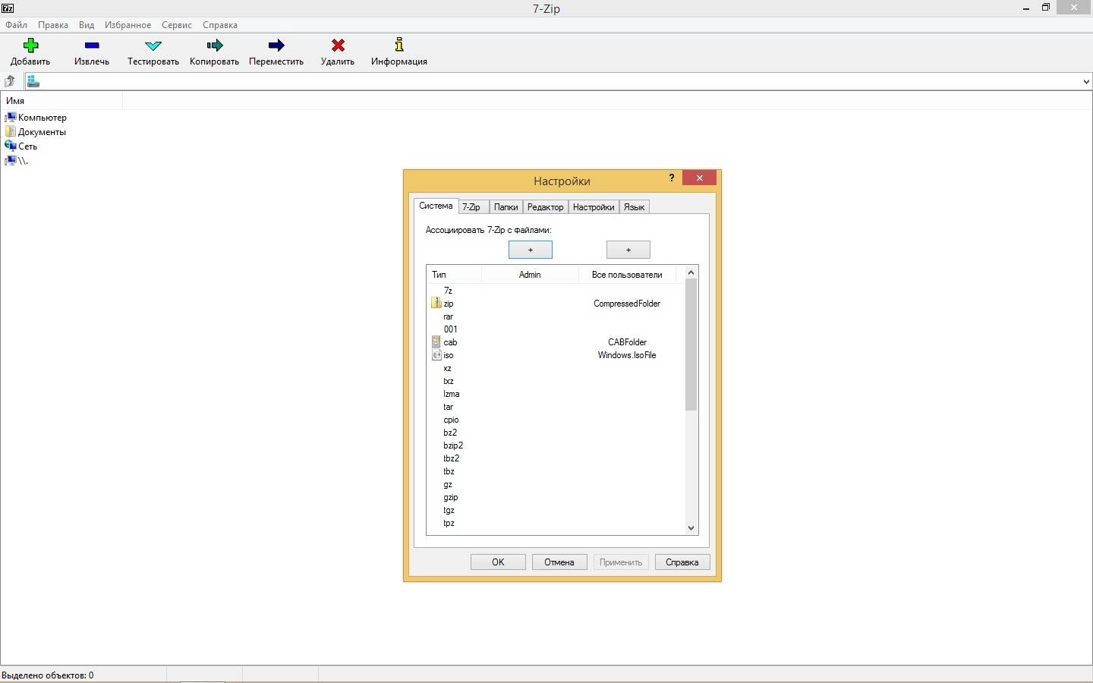Viewport: 1093px width, 683px height.
Task: Switch to the Язык tab
Action: pyautogui.click(x=635, y=207)
